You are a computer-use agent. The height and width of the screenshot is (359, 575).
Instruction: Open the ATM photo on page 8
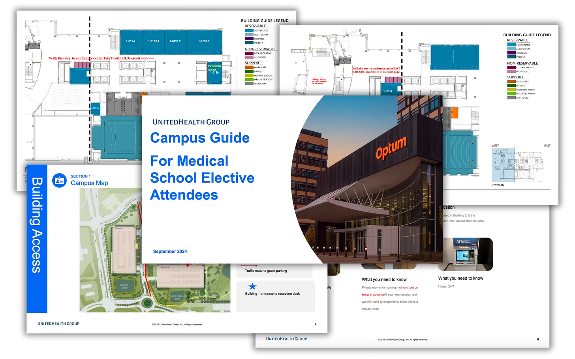coord(465,254)
